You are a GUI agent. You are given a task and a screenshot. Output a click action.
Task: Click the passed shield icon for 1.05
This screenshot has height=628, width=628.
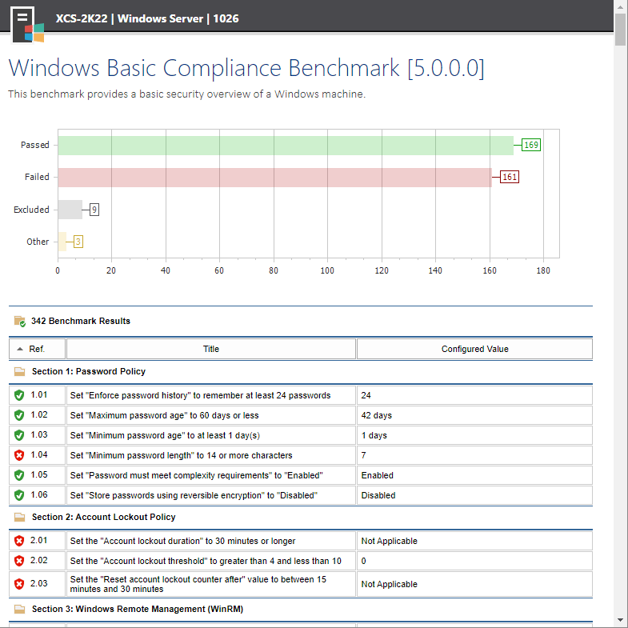pos(19,475)
